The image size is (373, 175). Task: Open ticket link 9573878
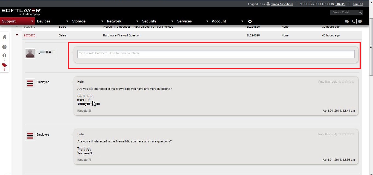tap(30, 35)
